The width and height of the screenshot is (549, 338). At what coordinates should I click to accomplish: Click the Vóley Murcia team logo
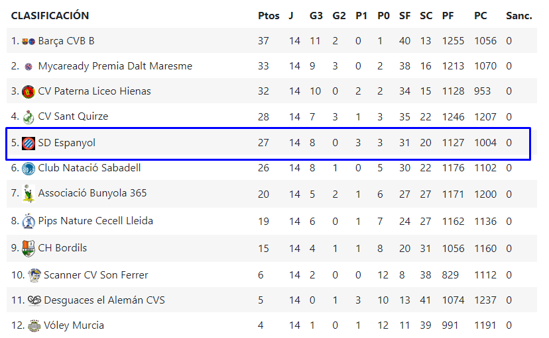[x=34, y=325]
